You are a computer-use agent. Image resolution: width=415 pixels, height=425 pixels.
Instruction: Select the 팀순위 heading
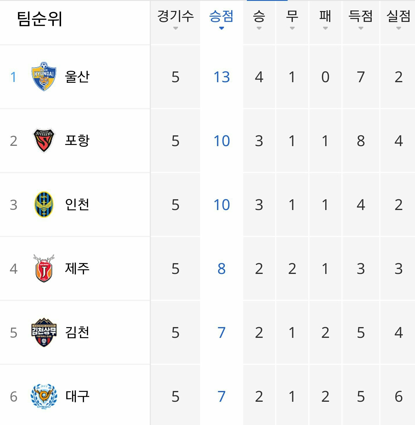point(40,19)
